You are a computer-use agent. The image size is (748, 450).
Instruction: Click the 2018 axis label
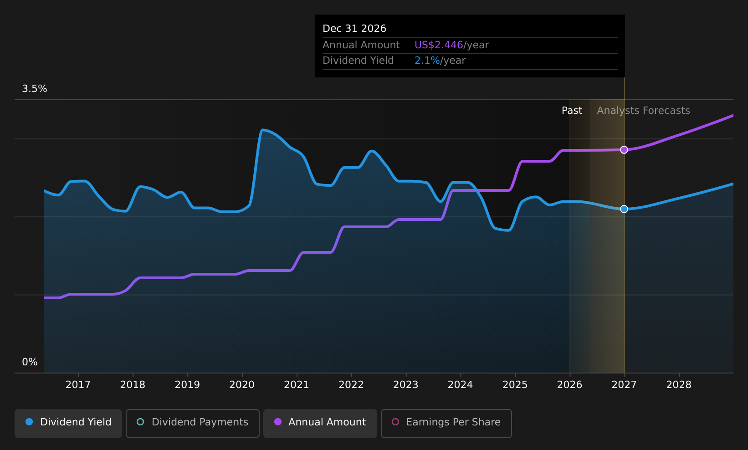pyautogui.click(x=133, y=385)
